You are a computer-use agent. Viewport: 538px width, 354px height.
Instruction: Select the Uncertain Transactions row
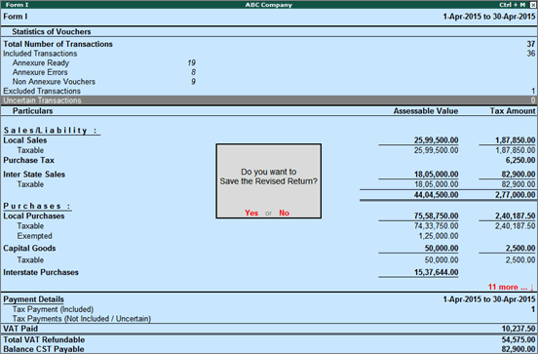point(269,100)
